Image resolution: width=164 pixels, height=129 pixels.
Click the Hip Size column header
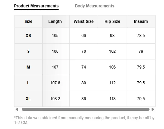tap(112, 21)
